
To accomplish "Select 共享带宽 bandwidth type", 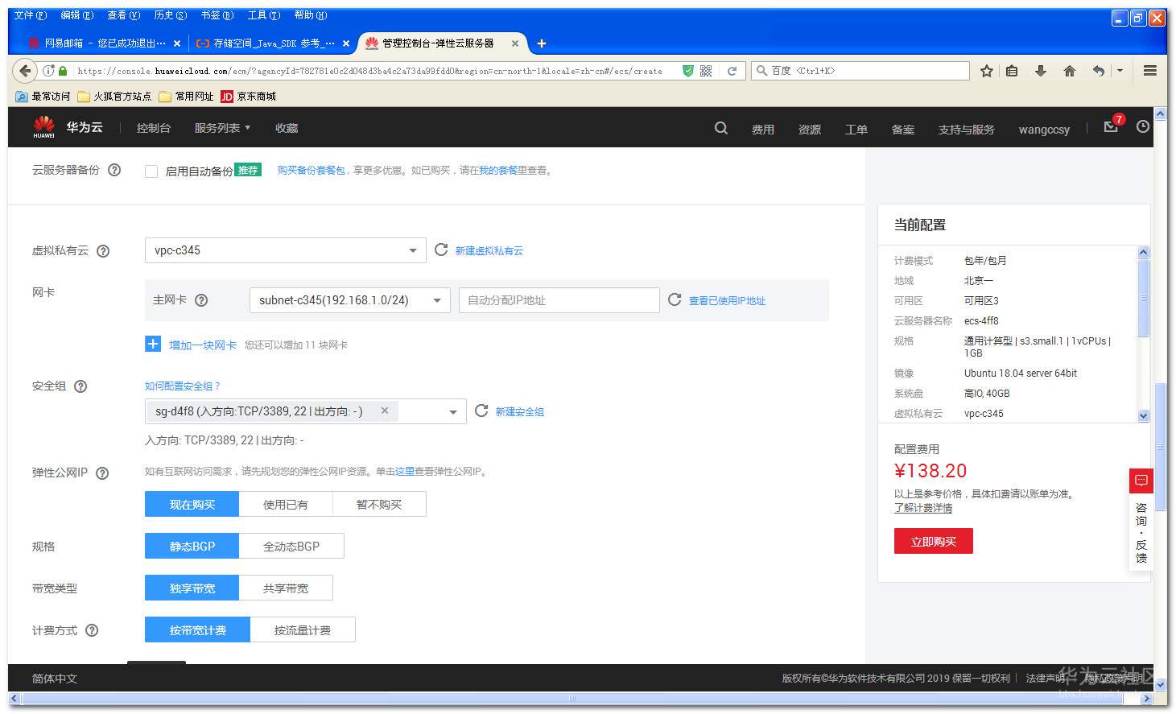I will click(x=286, y=588).
